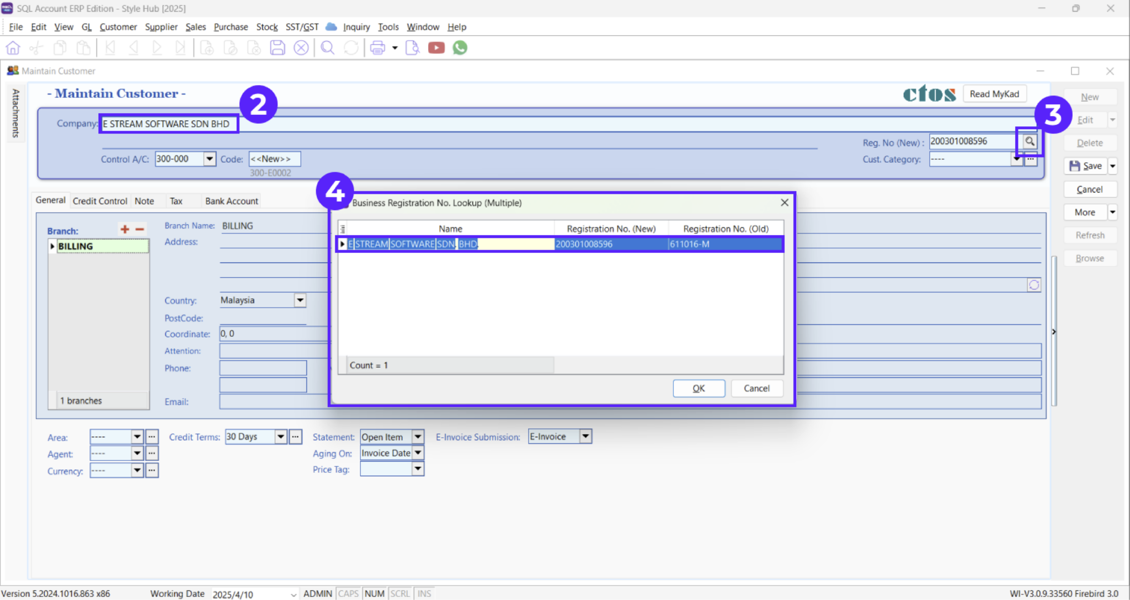Open WhatsApp from the toolbar
The height and width of the screenshot is (600, 1130).
460,47
